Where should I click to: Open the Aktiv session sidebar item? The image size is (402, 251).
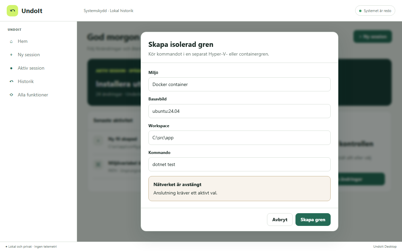(x=39, y=68)
